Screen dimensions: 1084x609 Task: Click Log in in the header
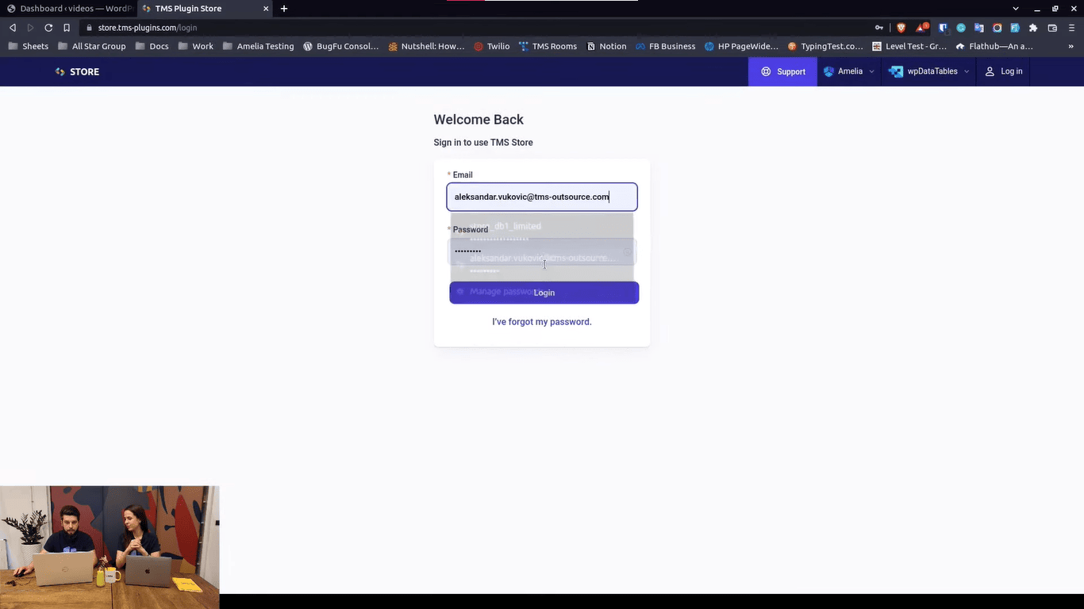pos(1004,71)
